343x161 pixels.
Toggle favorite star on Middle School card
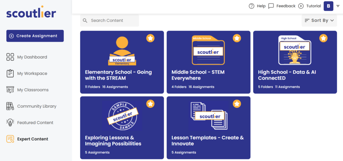coord(237,38)
